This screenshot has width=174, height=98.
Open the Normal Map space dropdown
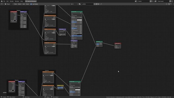tap(62, 32)
